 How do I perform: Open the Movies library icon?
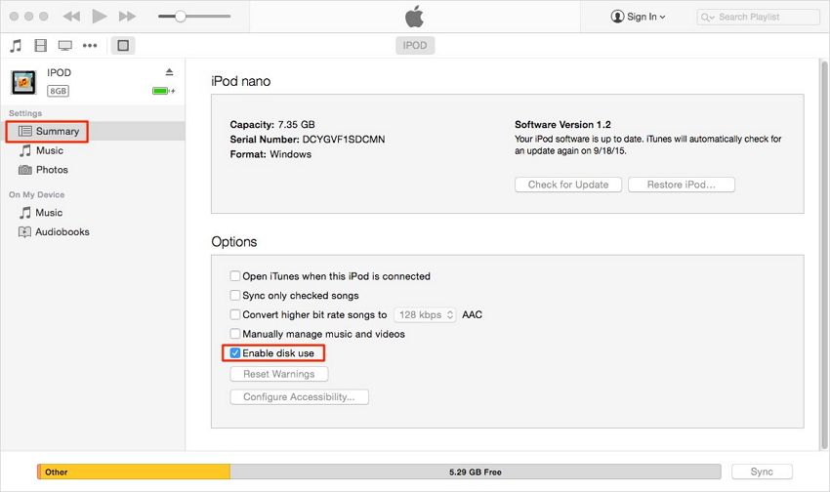click(40, 46)
